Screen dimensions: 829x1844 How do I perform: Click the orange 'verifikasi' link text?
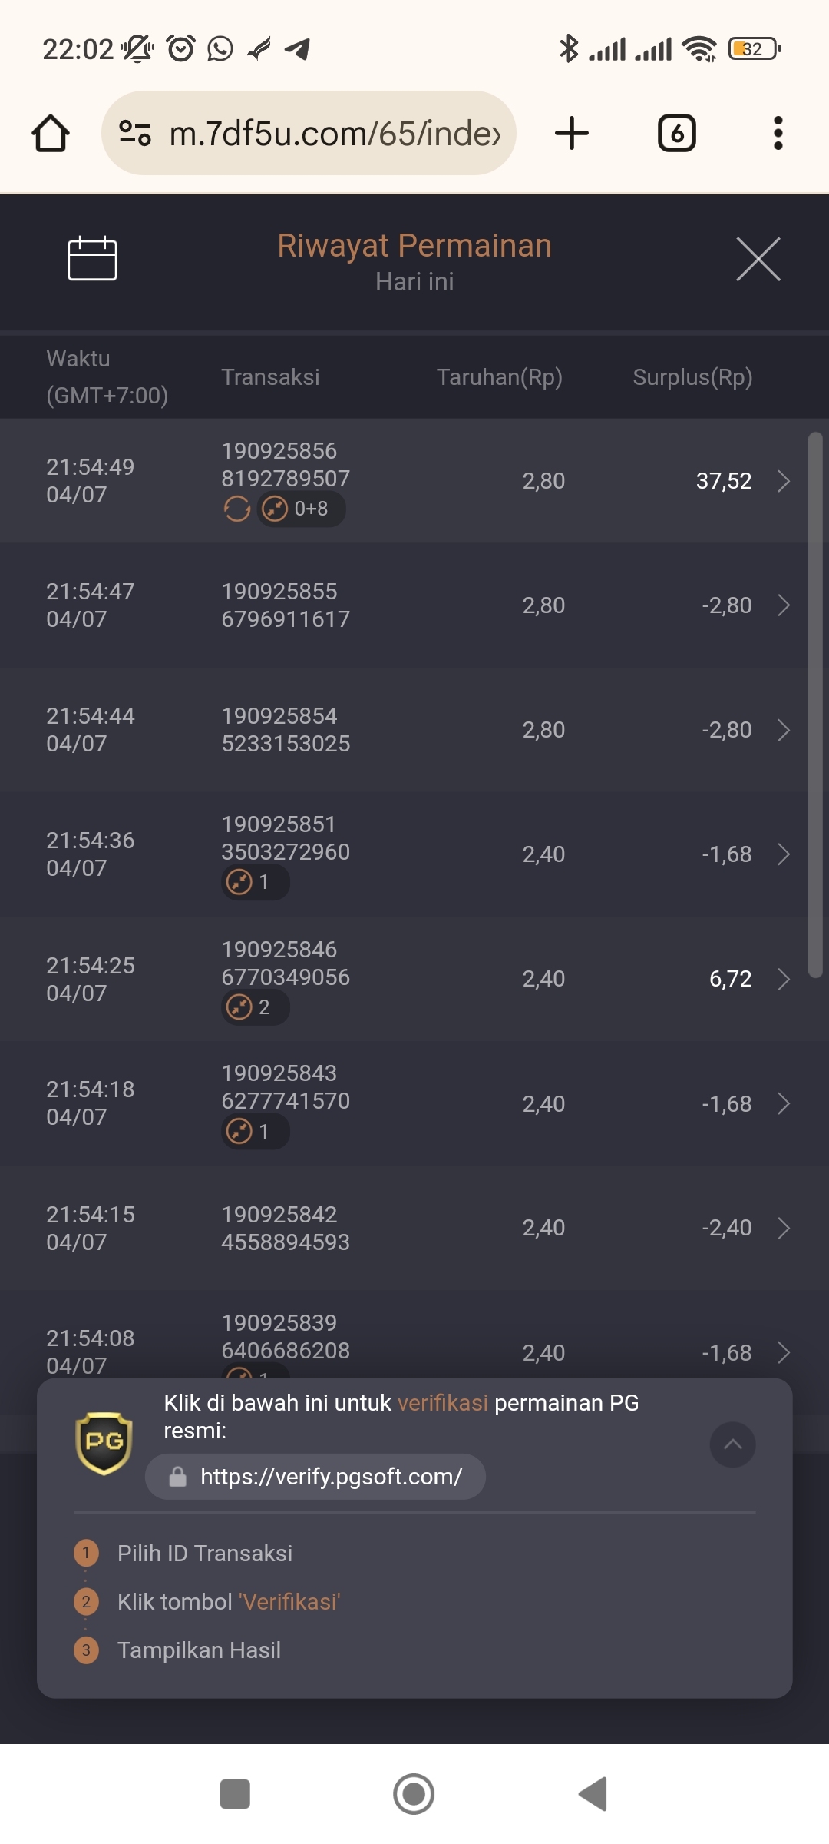[443, 1403]
